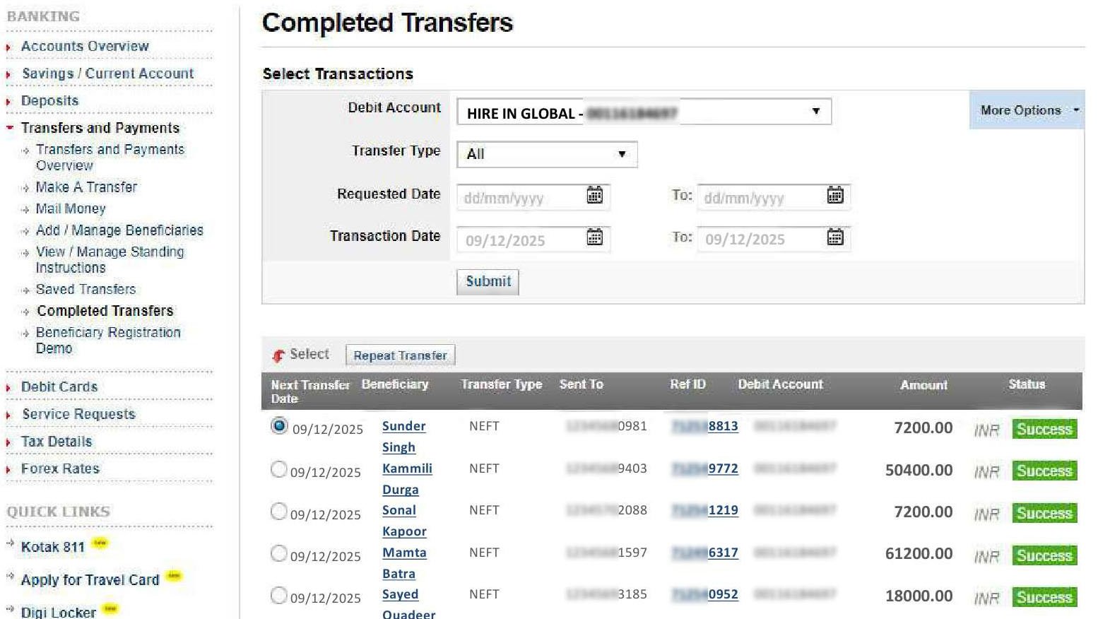This screenshot has width=1098, height=619.
Task: Expand the More Options menu
Action: click(1027, 110)
